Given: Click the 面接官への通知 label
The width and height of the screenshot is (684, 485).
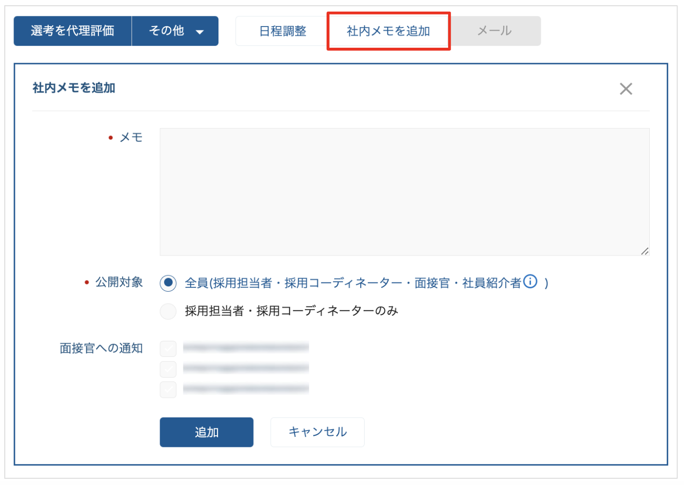Looking at the screenshot, I should click(x=101, y=348).
